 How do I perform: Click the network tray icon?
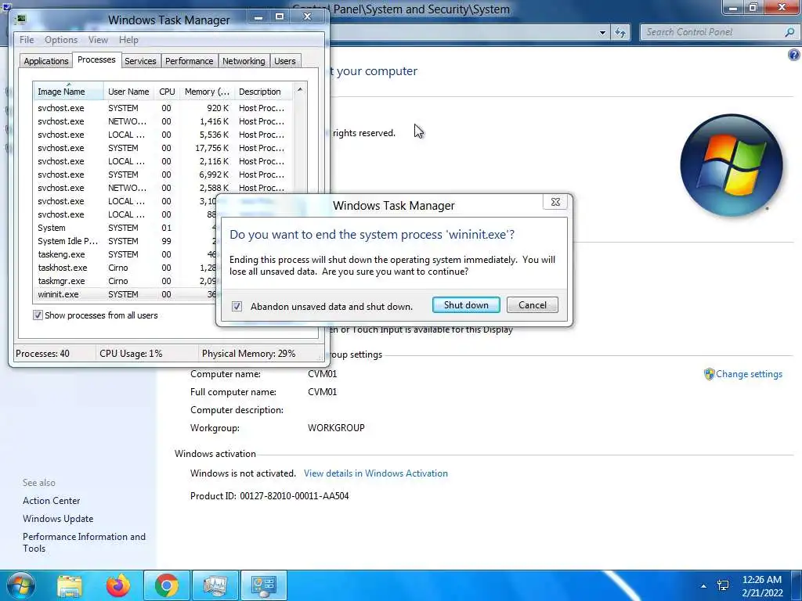(723, 585)
